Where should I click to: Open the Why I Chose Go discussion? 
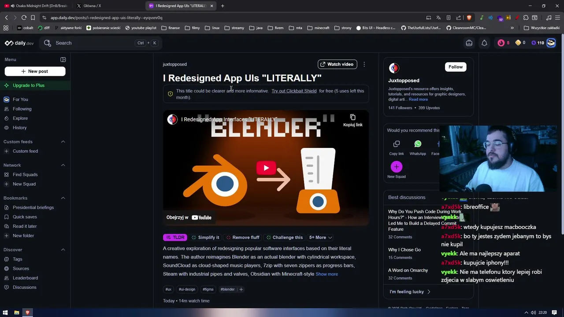point(404,250)
